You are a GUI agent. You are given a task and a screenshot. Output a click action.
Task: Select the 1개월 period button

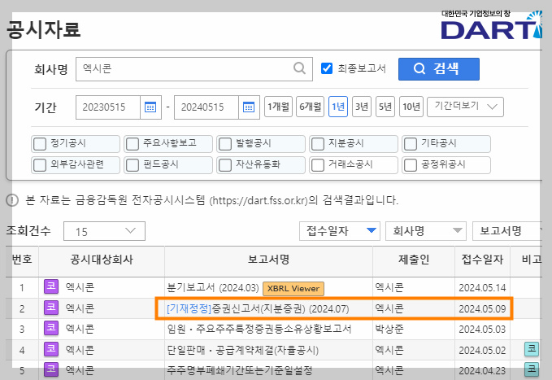tap(278, 107)
